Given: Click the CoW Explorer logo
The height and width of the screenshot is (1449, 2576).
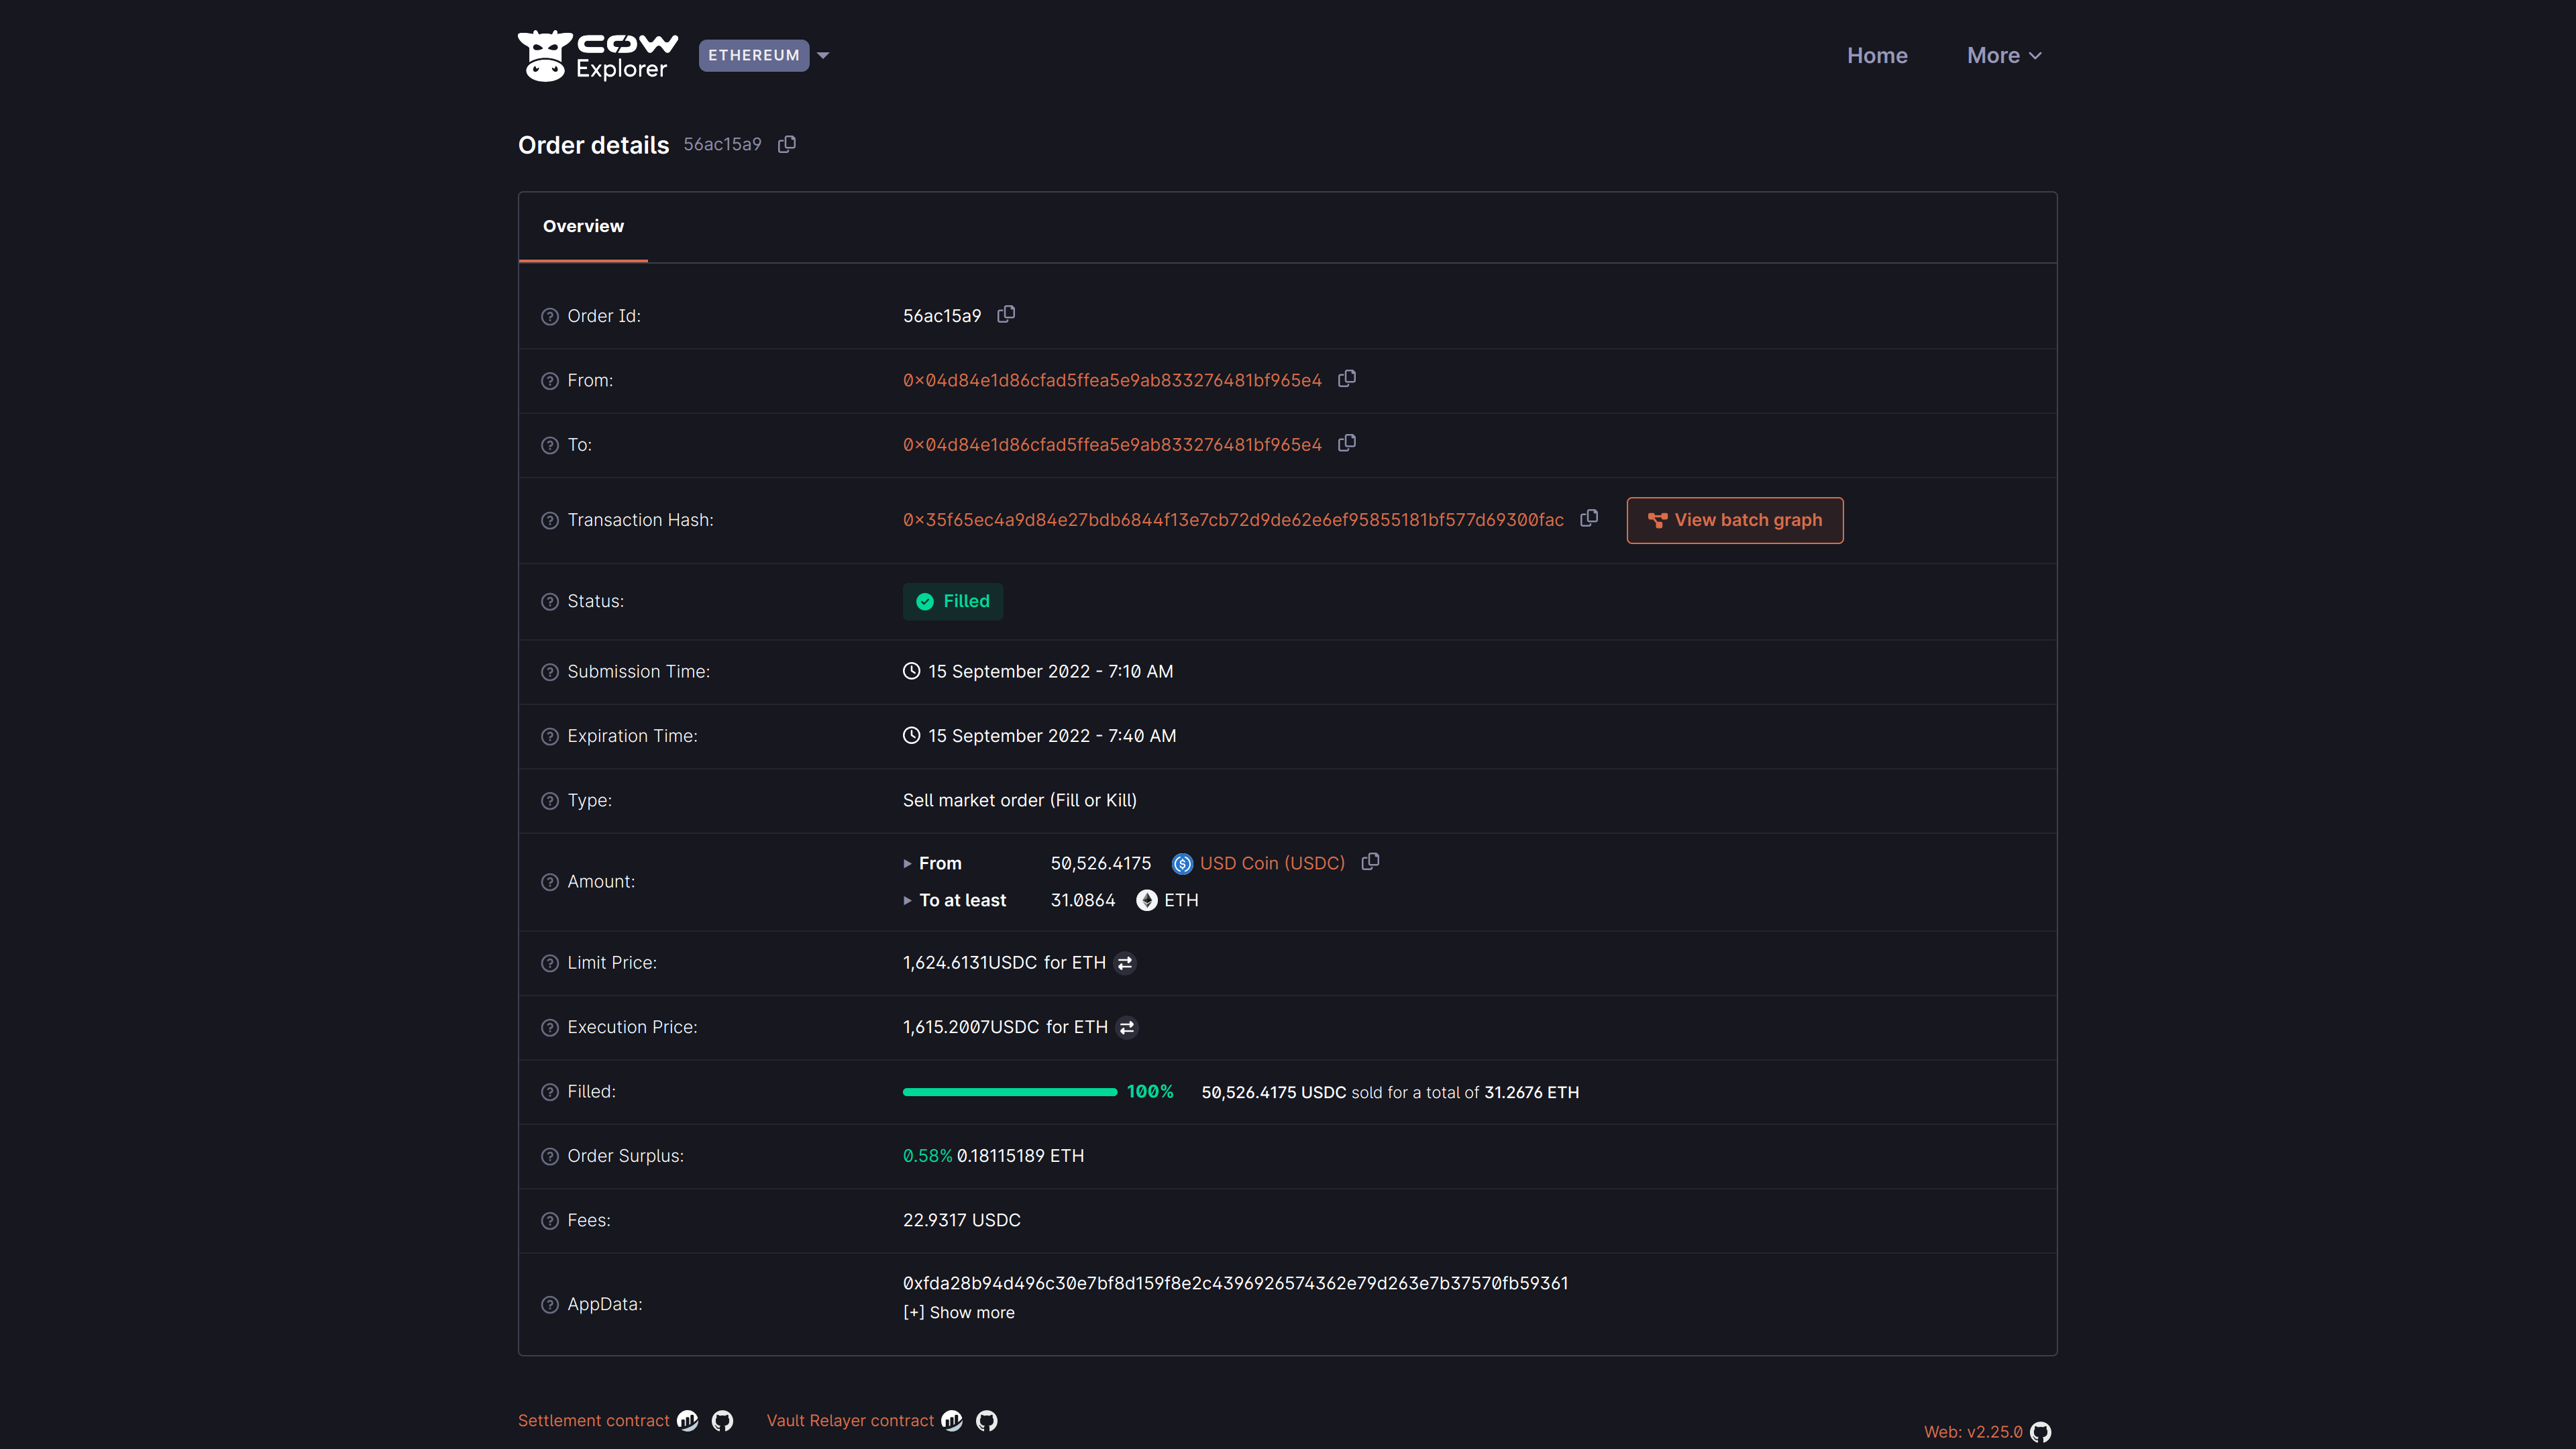Looking at the screenshot, I should coord(597,55).
